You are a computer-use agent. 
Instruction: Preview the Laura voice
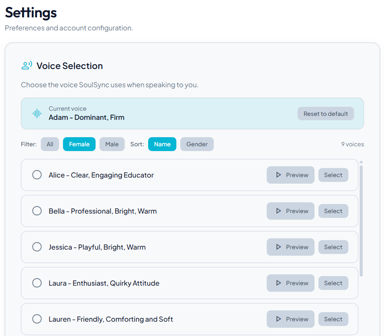[290, 283]
